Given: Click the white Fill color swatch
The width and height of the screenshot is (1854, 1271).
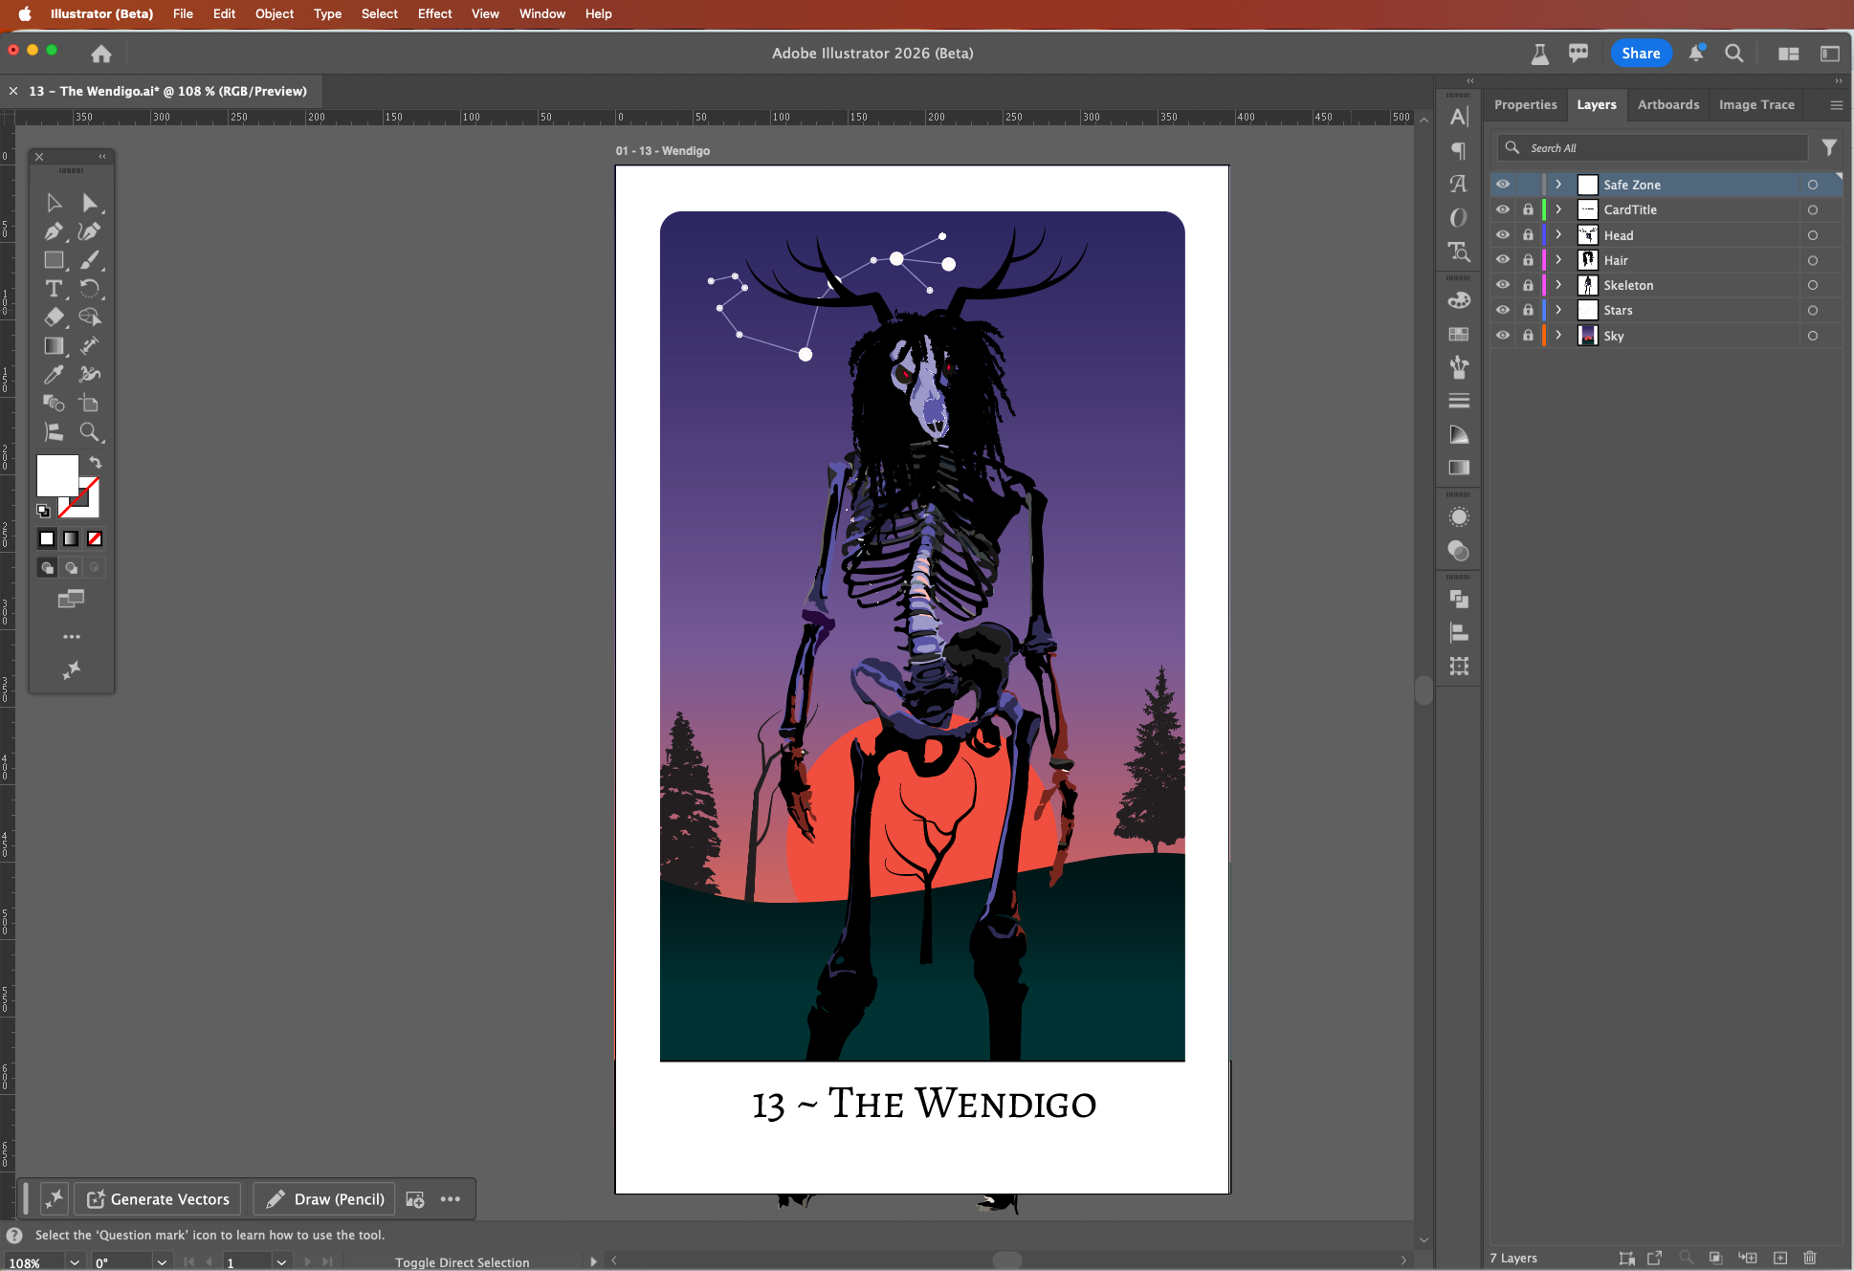Looking at the screenshot, I should (x=56, y=474).
